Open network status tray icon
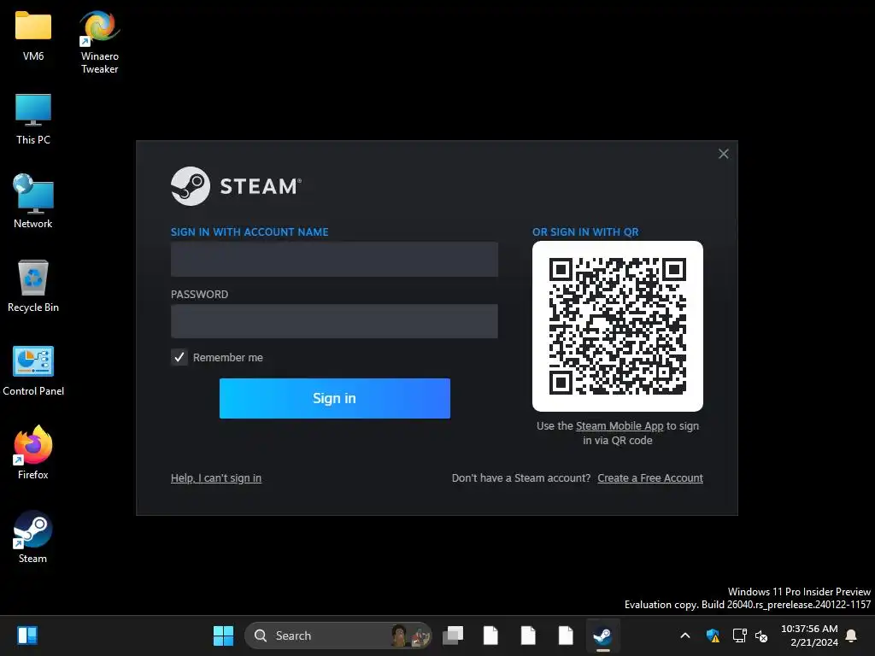This screenshot has height=656, width=875. pyautogui.click(x=739, y=635)
